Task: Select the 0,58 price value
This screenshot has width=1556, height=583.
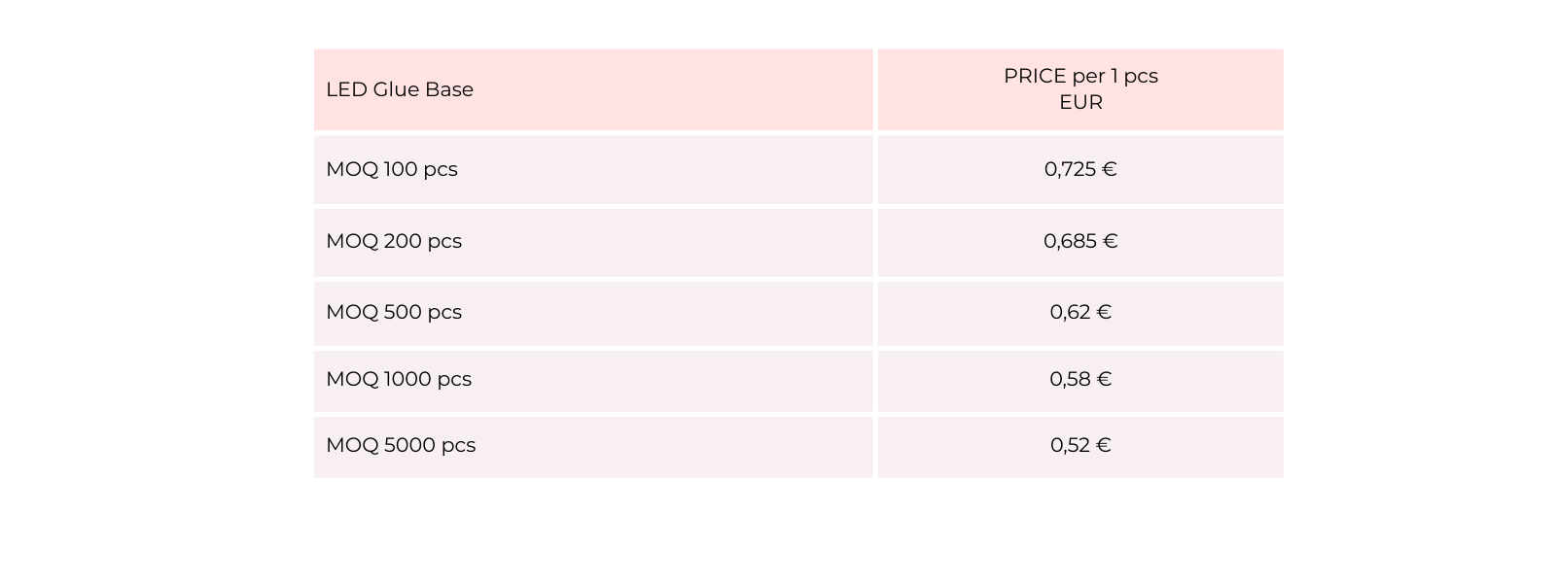Action: tap(1070, 379)
